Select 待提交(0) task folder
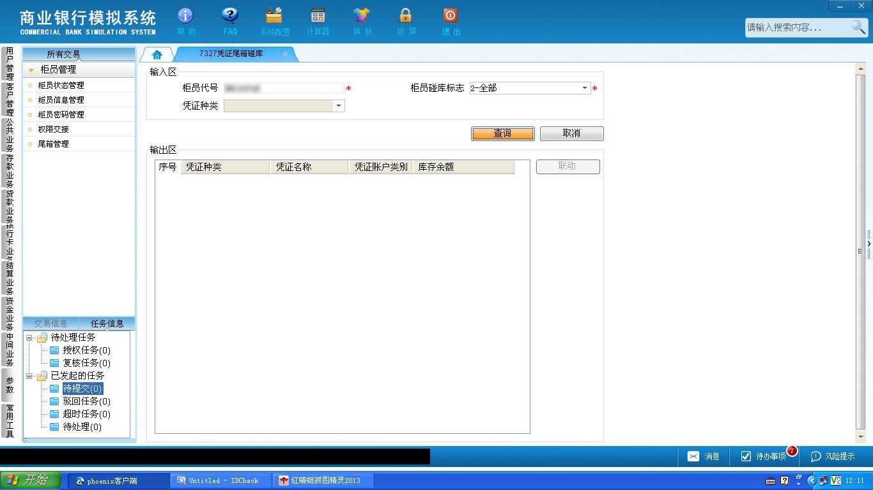This screenshot has height=490, width=873. tap(82, 389)
